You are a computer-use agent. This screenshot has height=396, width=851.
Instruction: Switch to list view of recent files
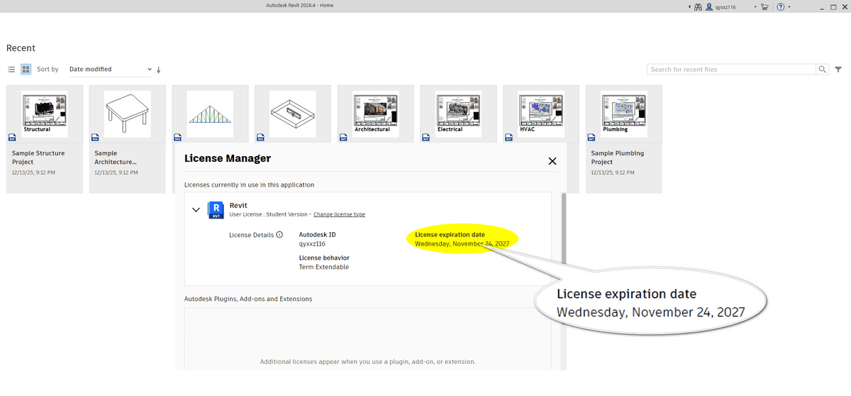coord(11,70)
